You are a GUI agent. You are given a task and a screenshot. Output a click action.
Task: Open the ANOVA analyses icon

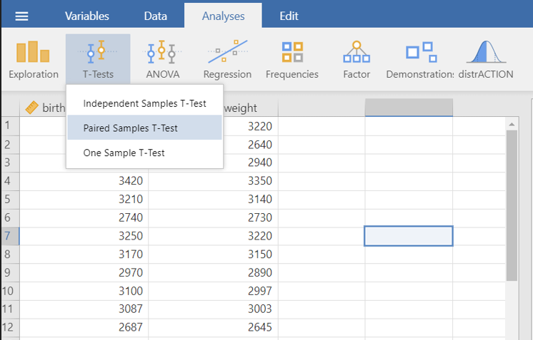(162, 59)
